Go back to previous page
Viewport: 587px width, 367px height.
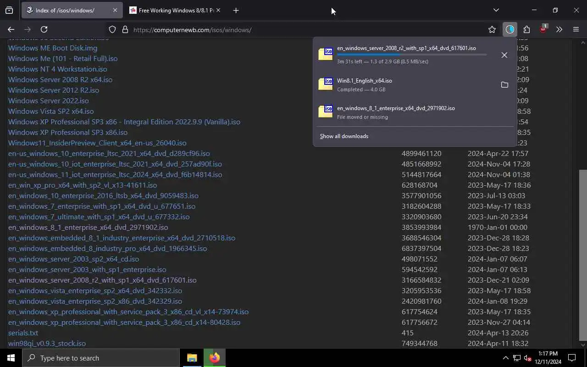point(11,29)
